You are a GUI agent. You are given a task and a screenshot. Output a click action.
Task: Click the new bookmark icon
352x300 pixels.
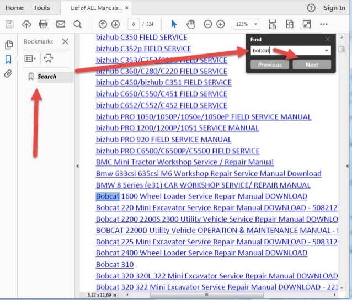pos(48,58)
